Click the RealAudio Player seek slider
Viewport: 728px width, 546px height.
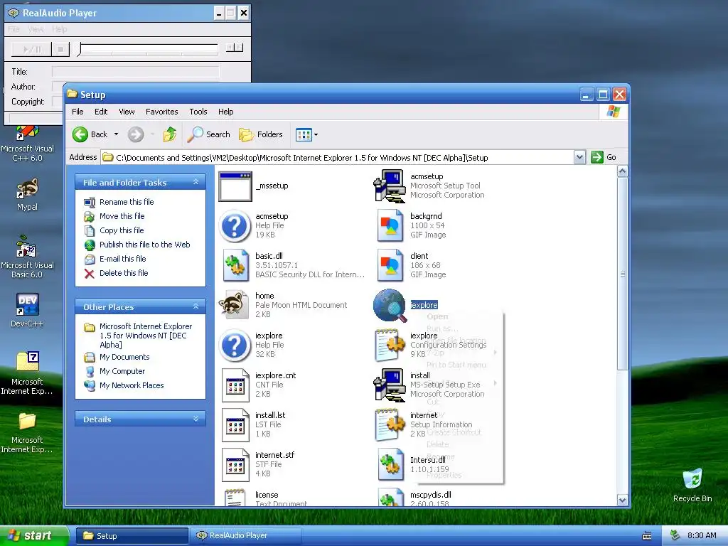point(148,49)
